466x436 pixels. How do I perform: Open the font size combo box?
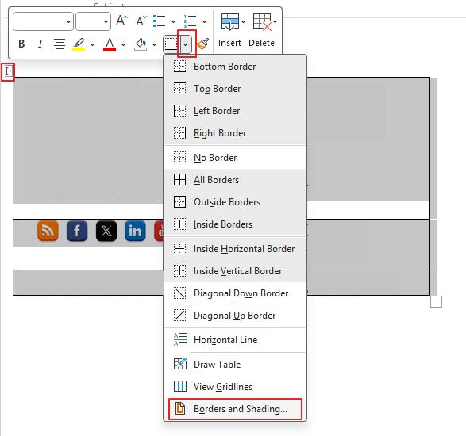tap(93, 21)
